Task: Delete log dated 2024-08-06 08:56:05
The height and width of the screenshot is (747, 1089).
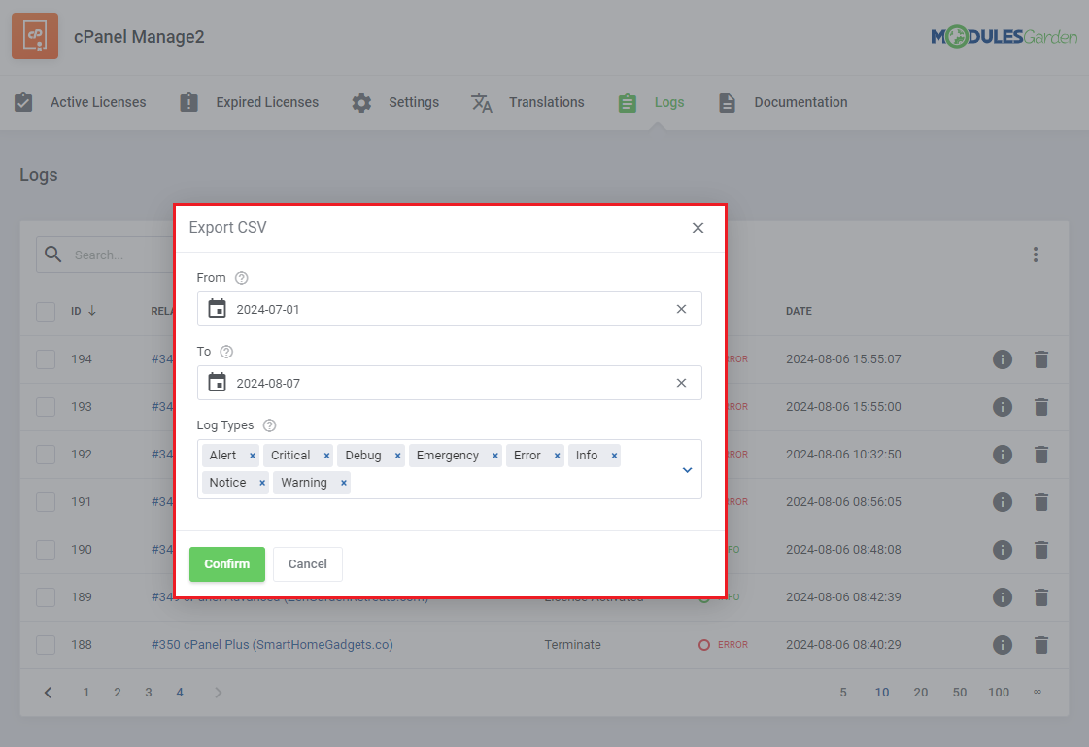Action: click(x=1041, y=502)
